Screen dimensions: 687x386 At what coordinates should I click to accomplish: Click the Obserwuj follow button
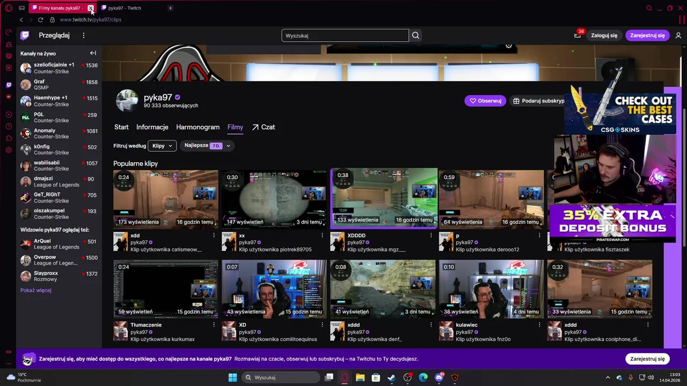click(485, 101)
